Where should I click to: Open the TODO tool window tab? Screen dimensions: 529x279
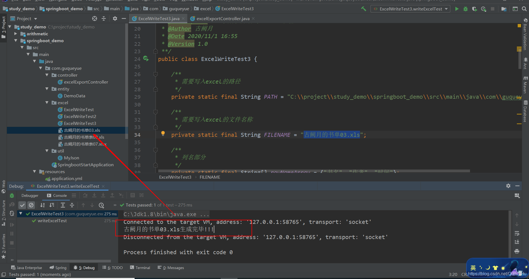click(113, 267)
